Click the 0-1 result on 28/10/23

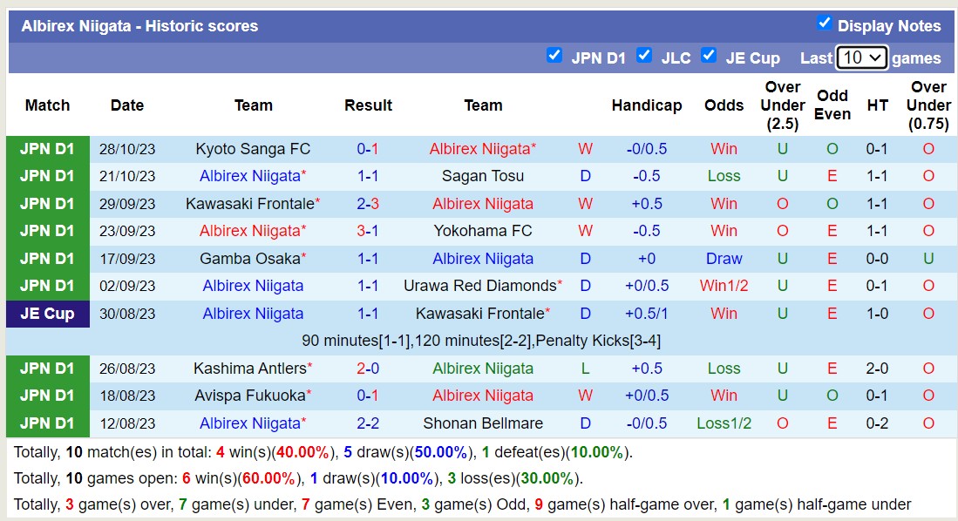[x=368, y=149]
